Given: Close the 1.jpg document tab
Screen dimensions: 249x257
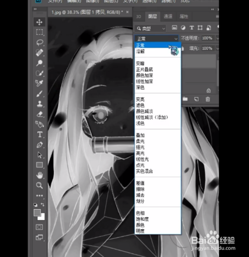Looking at the screenshot, I should click(x=127, y=12).
